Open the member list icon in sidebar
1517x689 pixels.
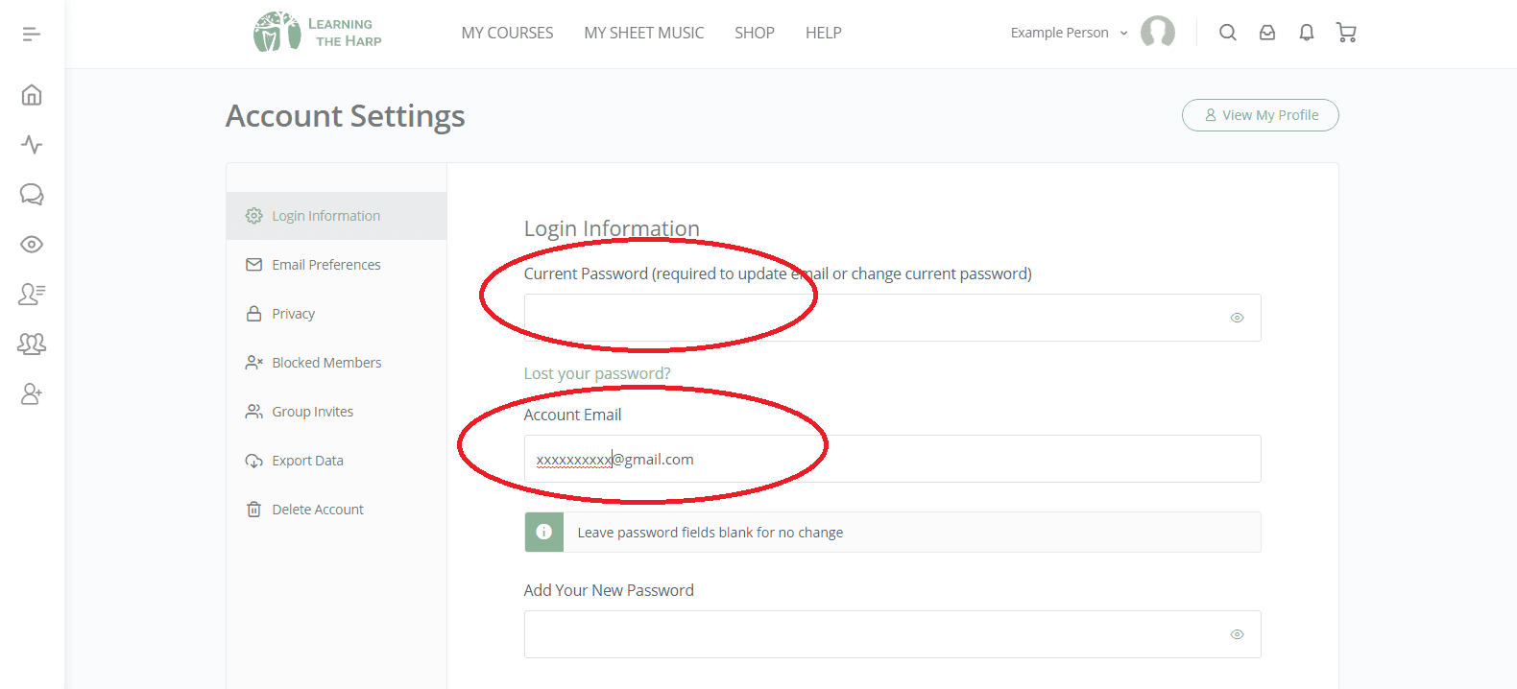click(32, 294)
